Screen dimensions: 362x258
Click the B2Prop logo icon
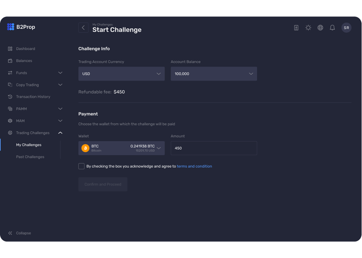click(11, 27)
